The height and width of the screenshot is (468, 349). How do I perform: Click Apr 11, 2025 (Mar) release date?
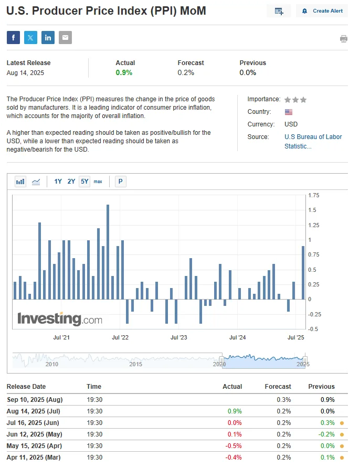(34, 458)
